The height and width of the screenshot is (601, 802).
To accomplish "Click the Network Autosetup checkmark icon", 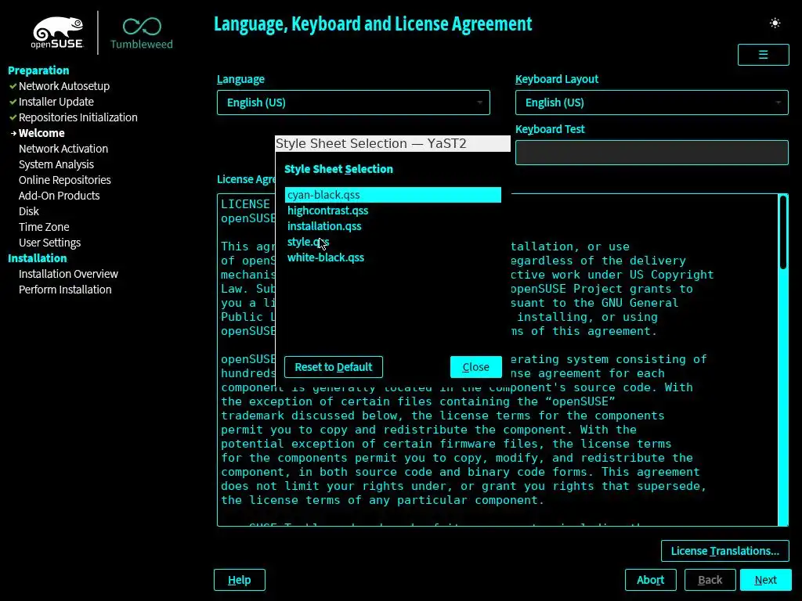I will (13, 86).
